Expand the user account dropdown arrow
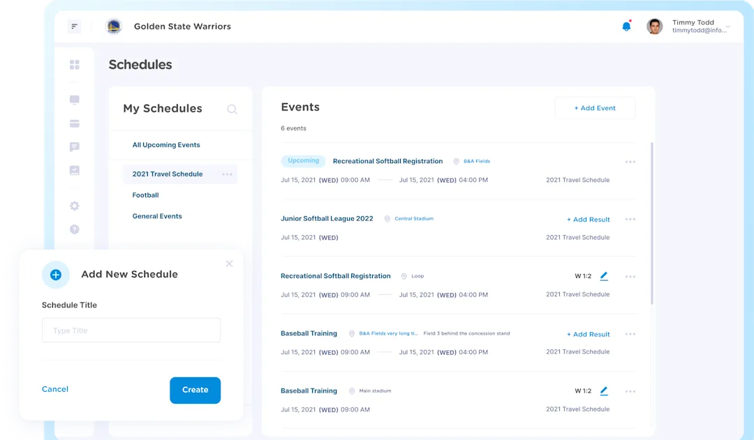754x440 pixels. coord(728,27)
